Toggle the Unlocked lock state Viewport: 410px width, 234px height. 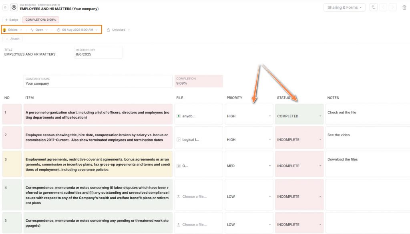[118, 30]
